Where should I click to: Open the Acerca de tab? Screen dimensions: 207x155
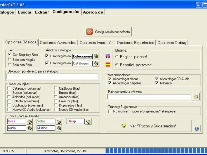click(93, 12)
